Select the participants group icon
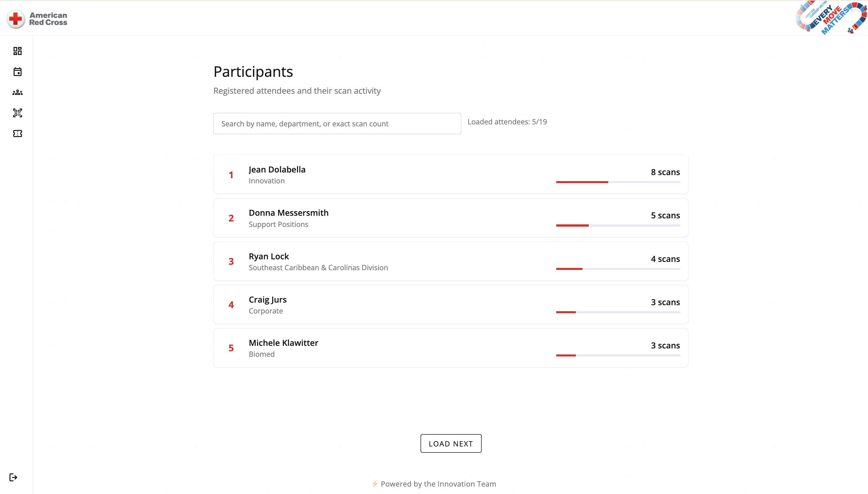Screen dimensions: 868x494 tap(17, 92)
